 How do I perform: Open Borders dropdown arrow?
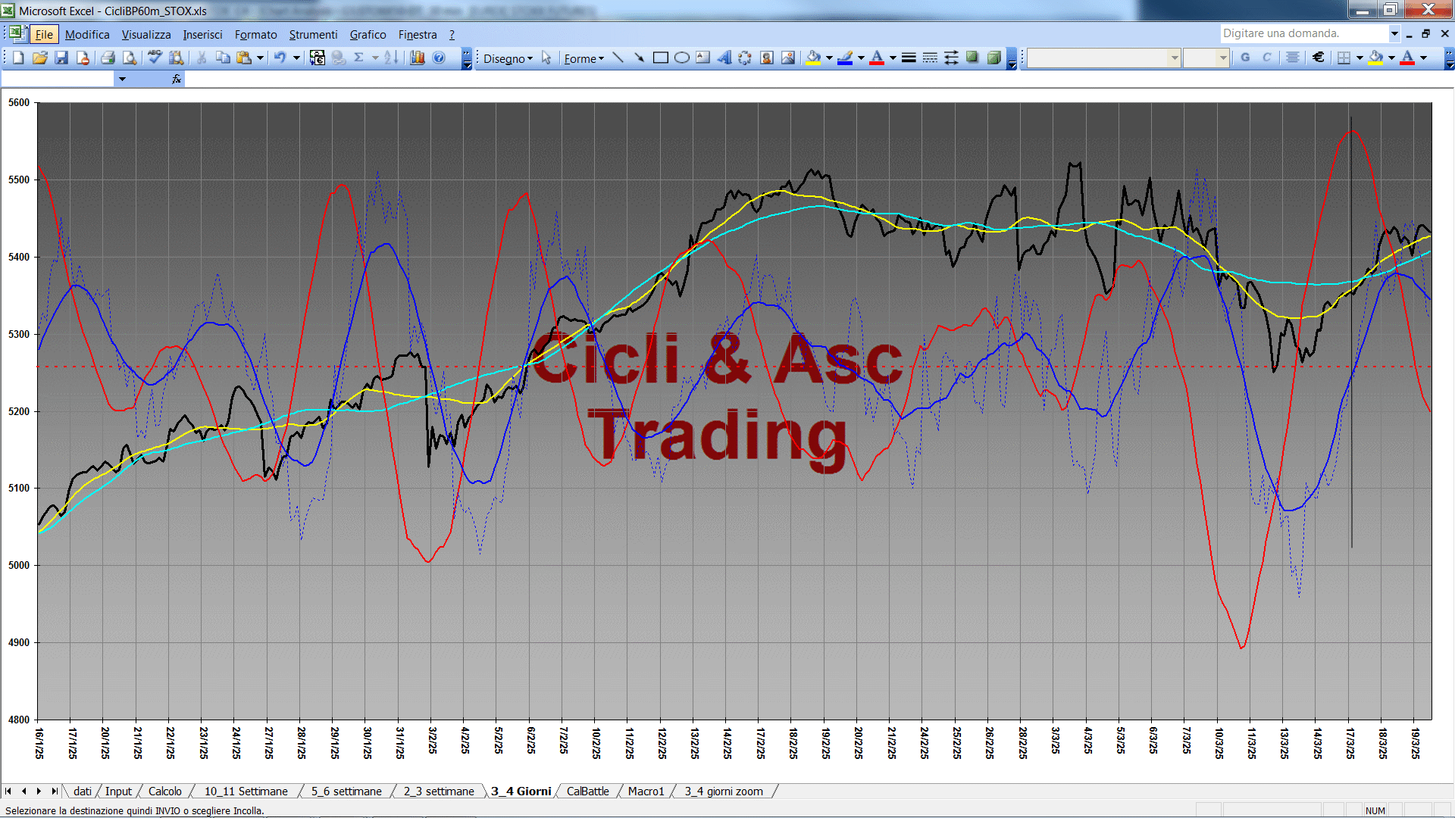tap(1360, 58)
